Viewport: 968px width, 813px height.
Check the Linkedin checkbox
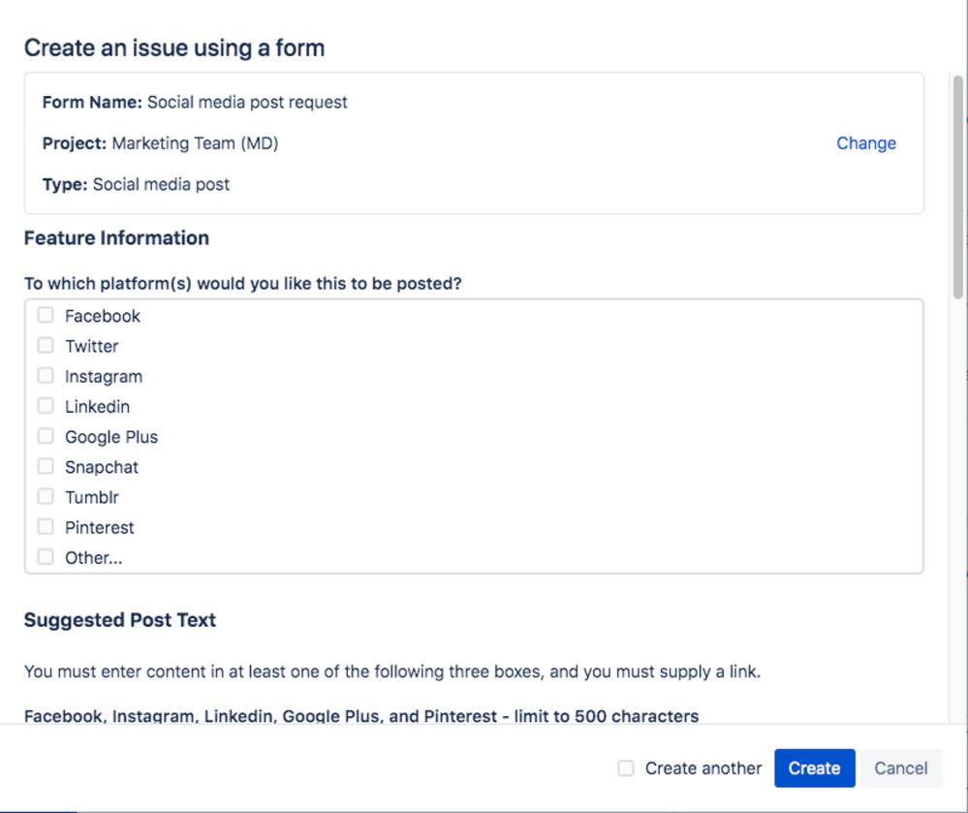(x=45, y=405)
